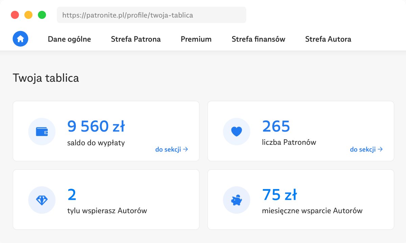Image resolution: width=406 pixels, height=243 pixels.
Task: Open the Dane ogólne menu item
Action: pyautogui.click(x=69, y=39)
